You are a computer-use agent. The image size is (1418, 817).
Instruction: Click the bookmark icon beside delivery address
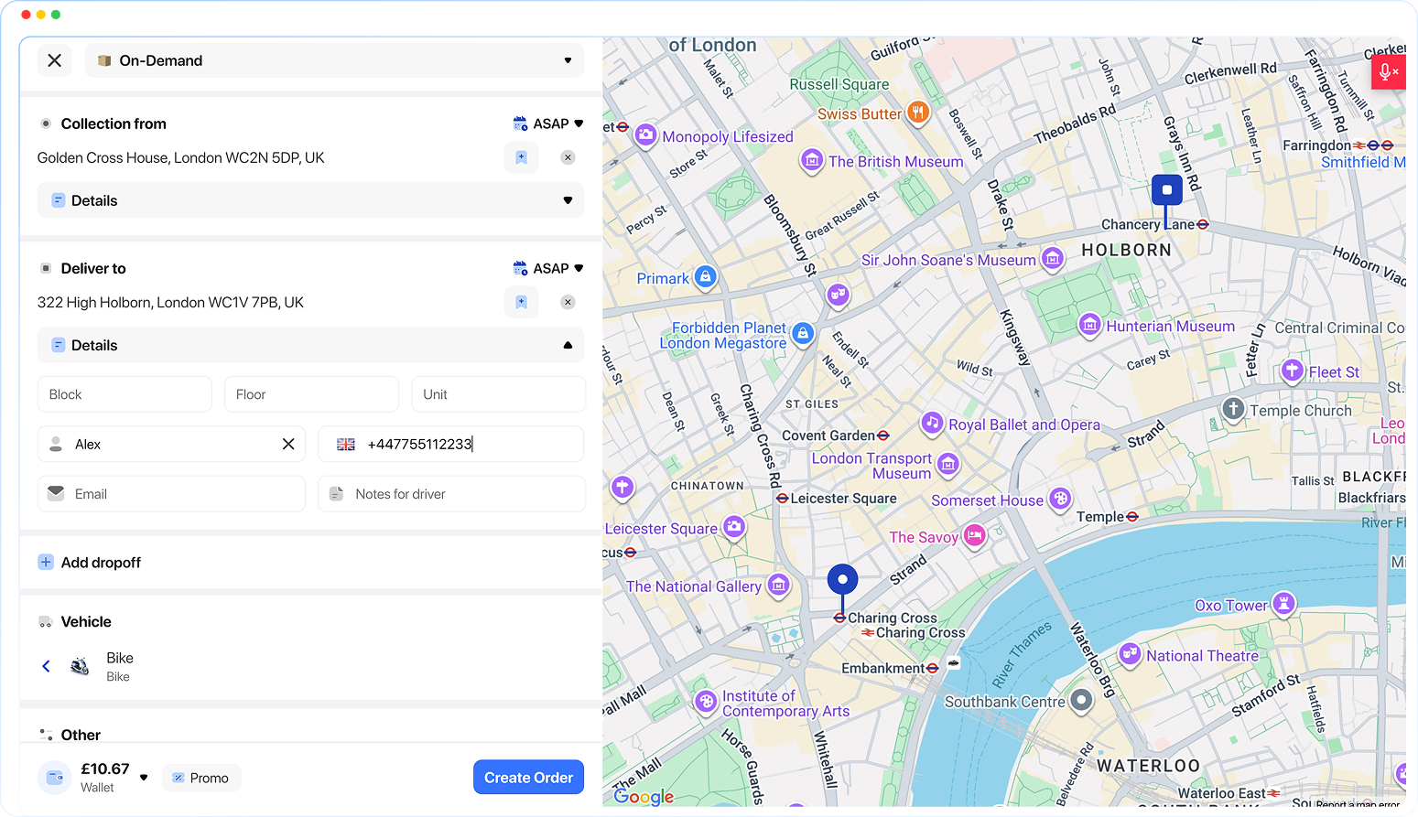[521, 302]
